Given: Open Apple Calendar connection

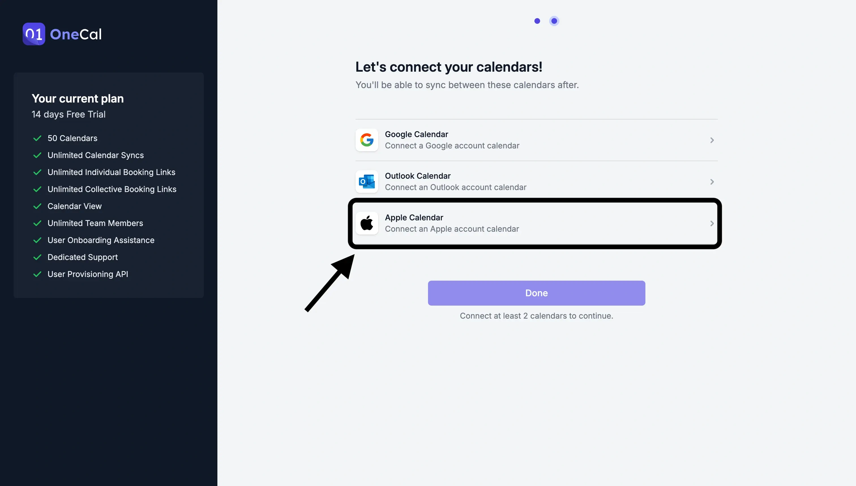Looking at the screenshot, I should tap(536, 223).
